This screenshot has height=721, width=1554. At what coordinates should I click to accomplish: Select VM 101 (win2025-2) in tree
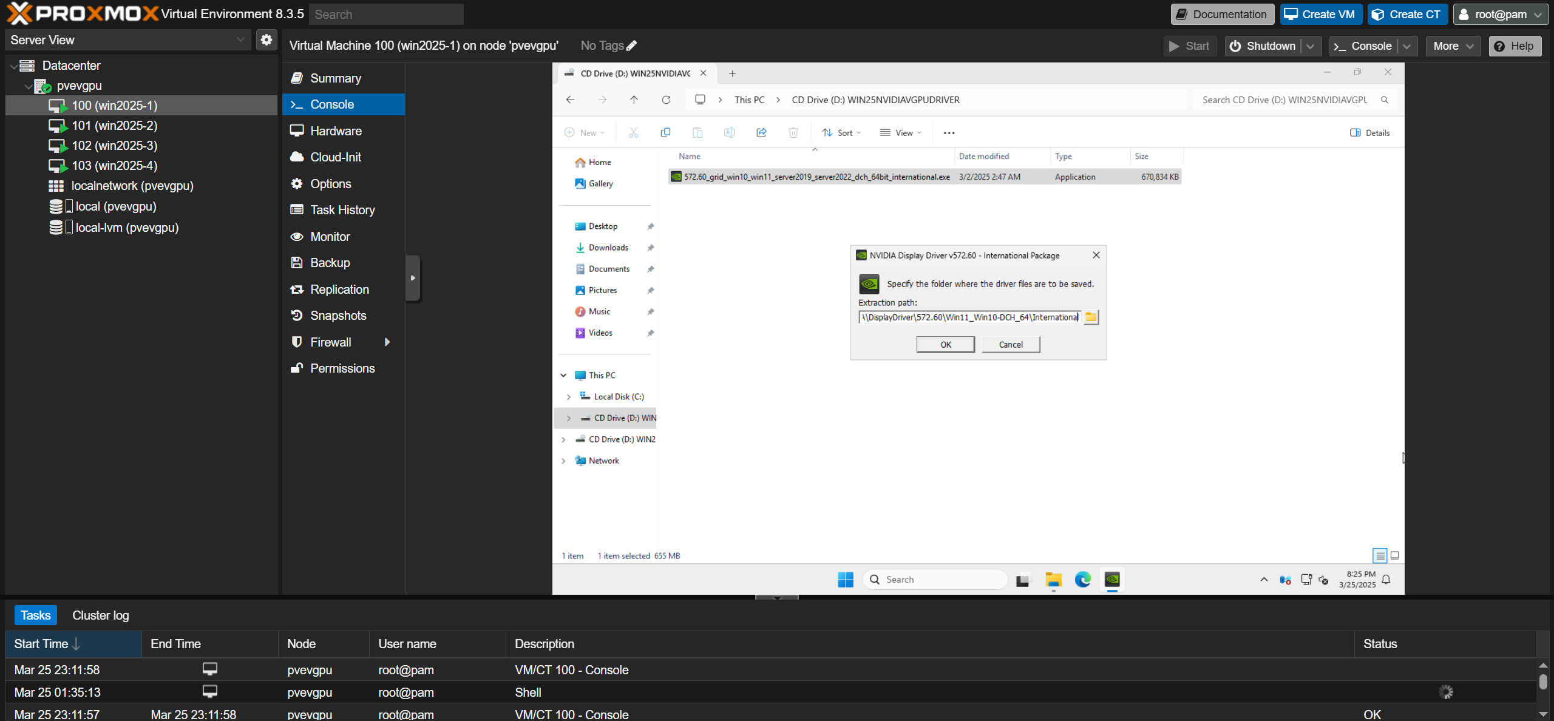click(114, 126)
